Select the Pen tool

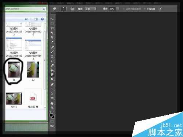[x=52, y=84]
